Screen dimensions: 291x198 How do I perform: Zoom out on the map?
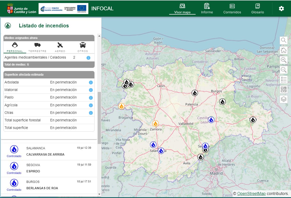[x=284, y=70]
